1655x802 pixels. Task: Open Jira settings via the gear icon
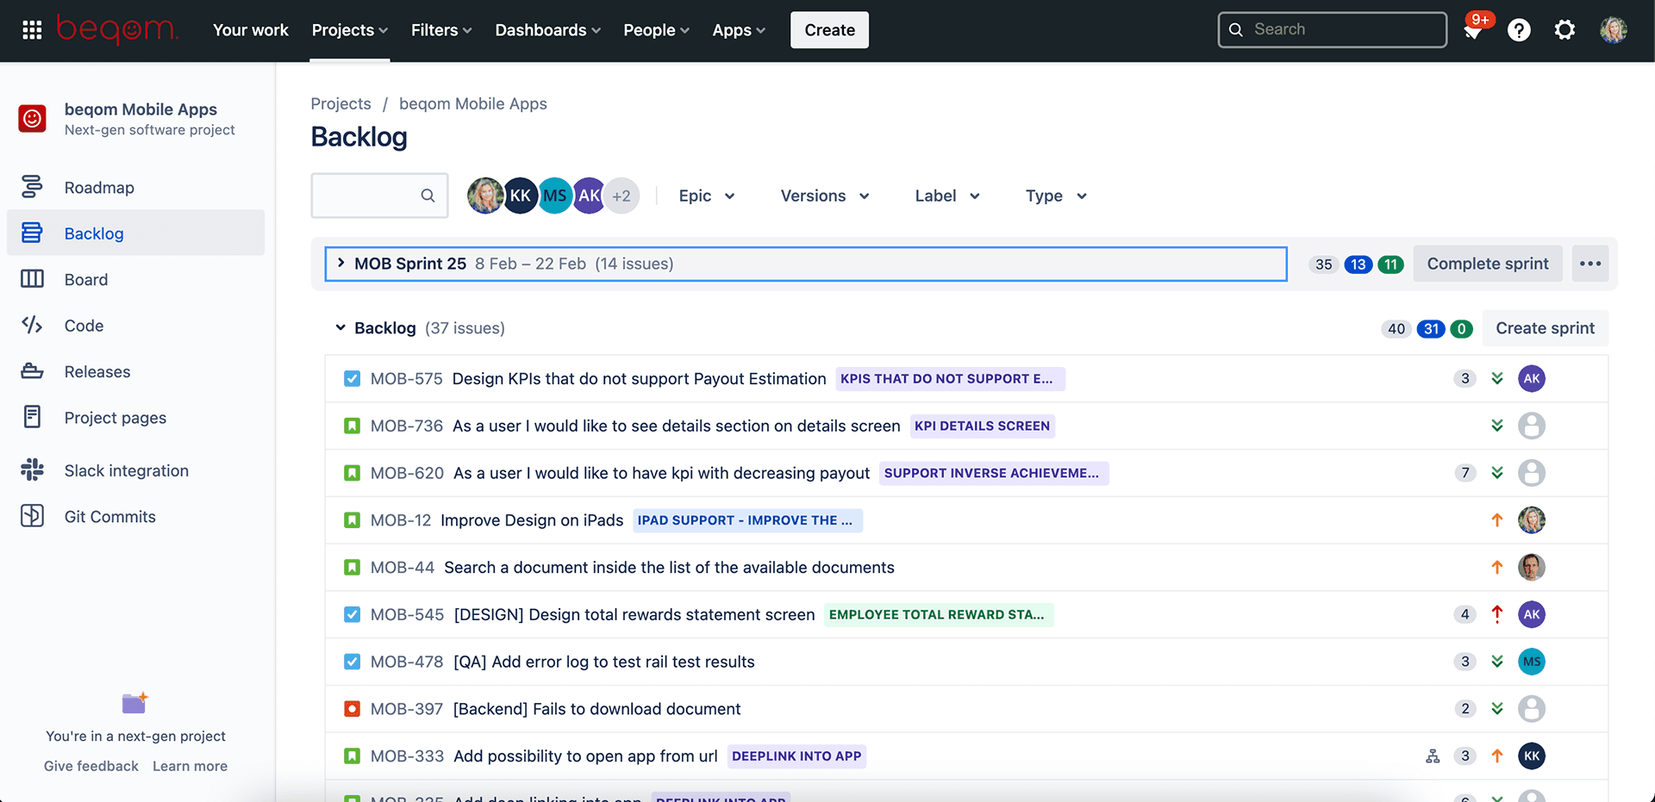(1564, 29)
